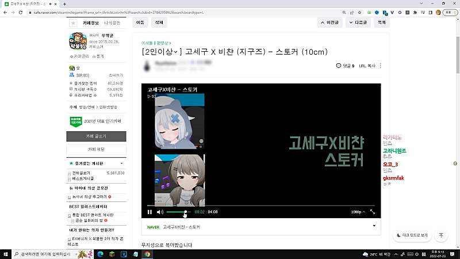Open the tab search dropdown arrow
The width and height of the screenshot is (460, 259).
[421, 3]
